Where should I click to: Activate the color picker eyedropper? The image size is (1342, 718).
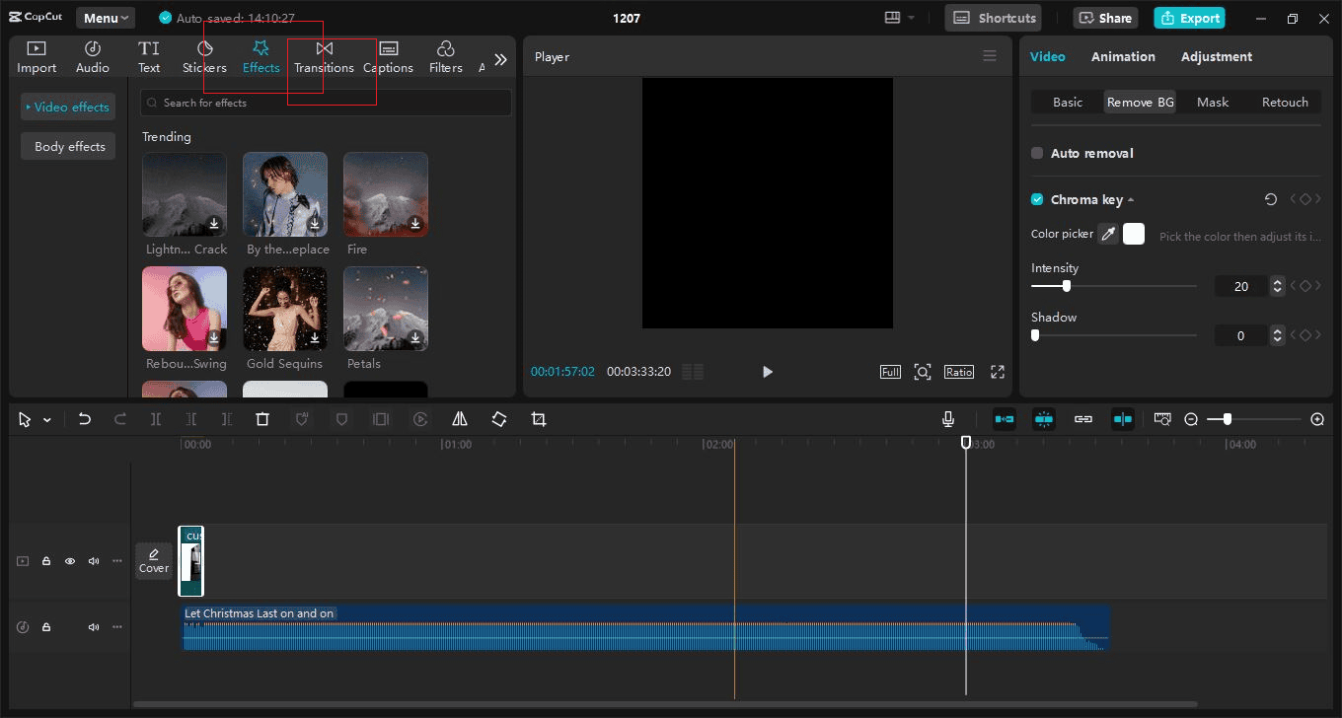click(1108, 234)
